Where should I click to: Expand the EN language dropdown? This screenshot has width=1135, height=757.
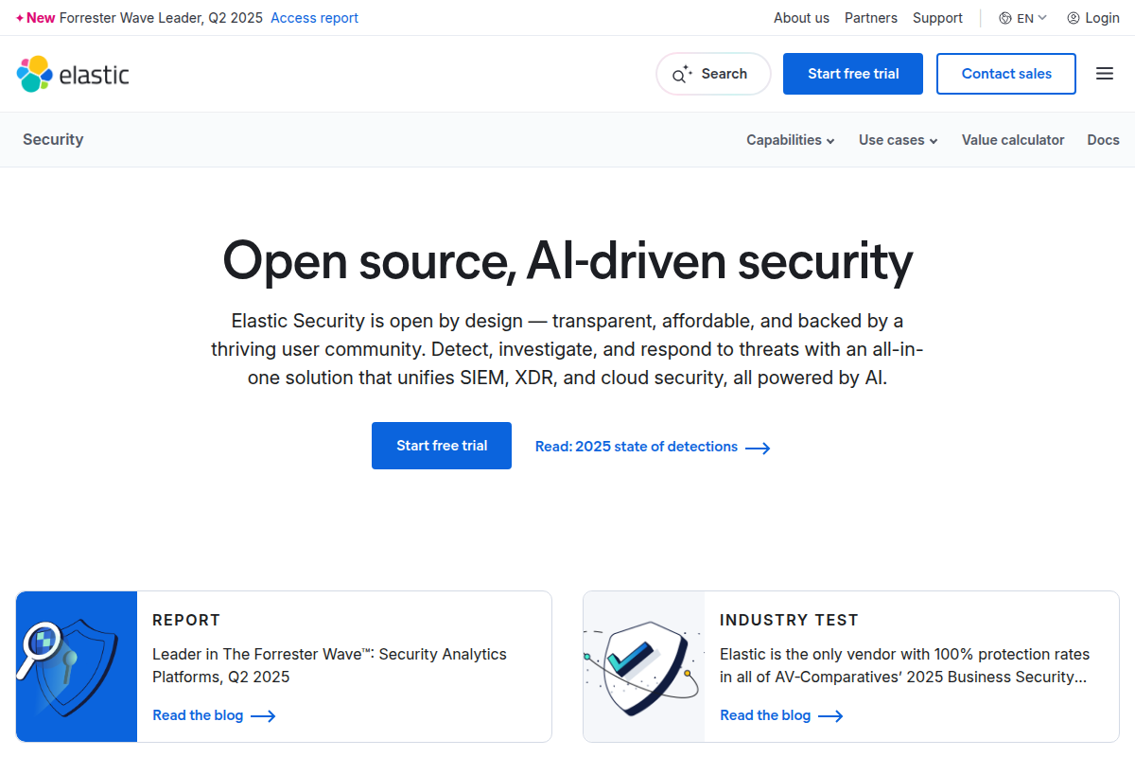[1021, 17]
